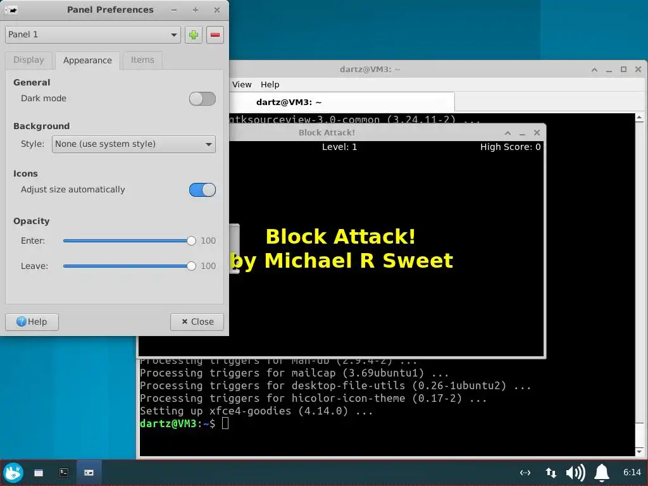The width and height of the screenshot is (648, 486).
Task: Disable Adjust size automatically switch
Action: (x=202, y=190)
